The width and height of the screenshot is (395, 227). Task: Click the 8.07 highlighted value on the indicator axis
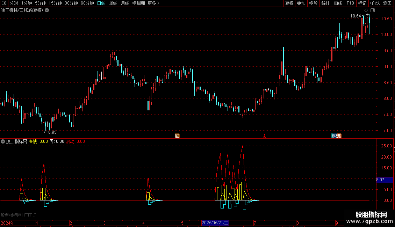point(385,180)
